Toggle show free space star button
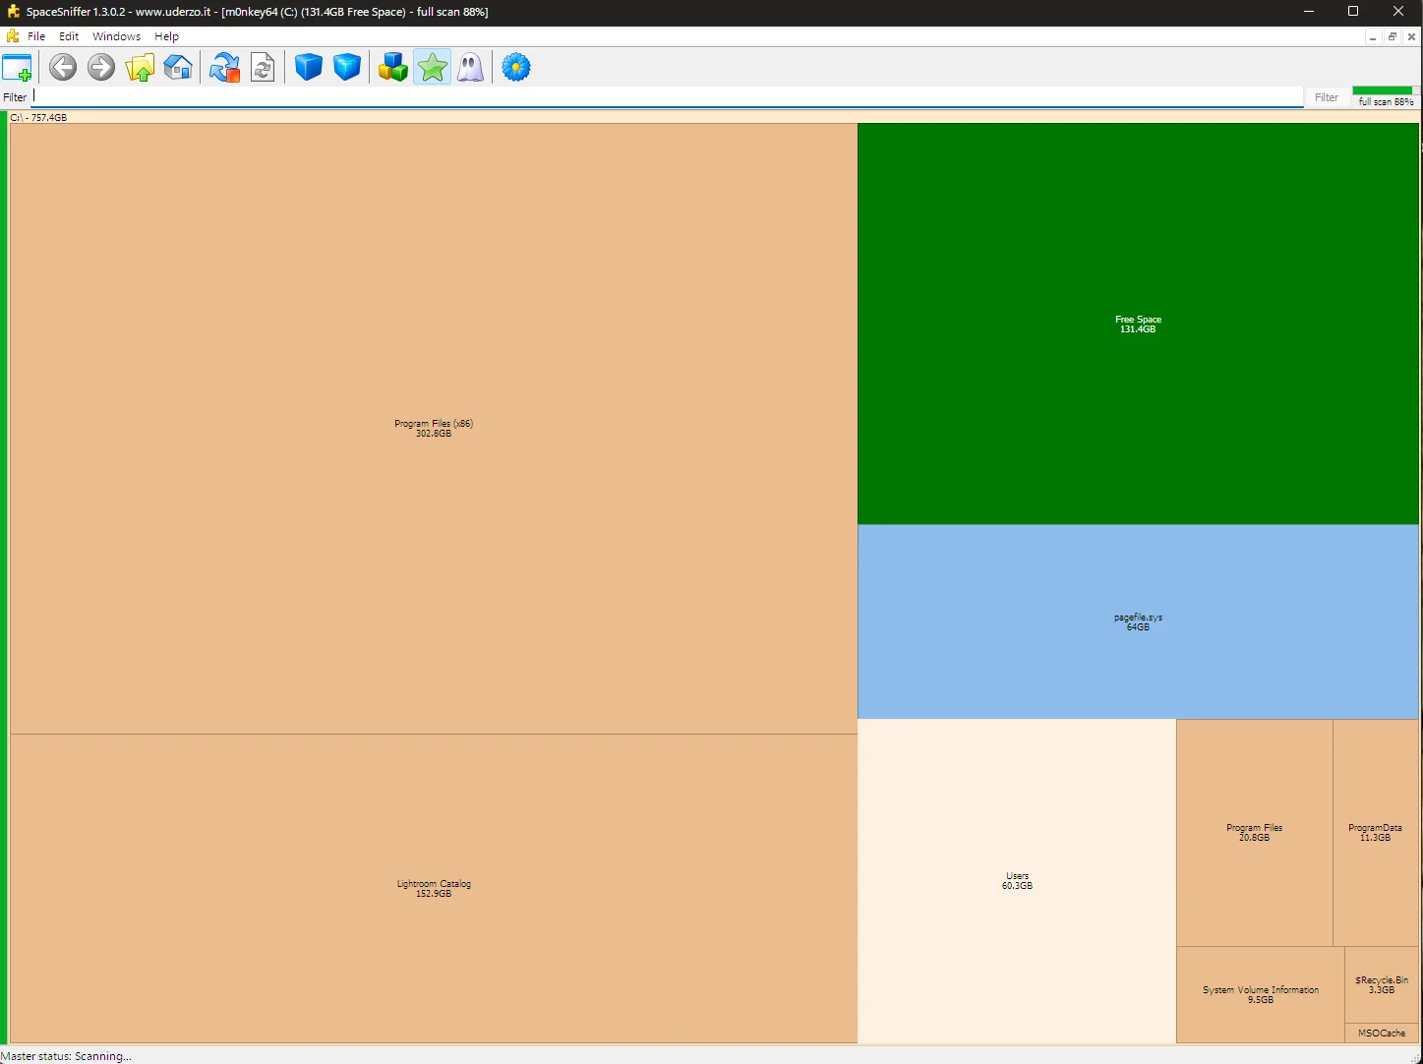The width and height of the screenshot is (1423, 1064). click(433, 68)
